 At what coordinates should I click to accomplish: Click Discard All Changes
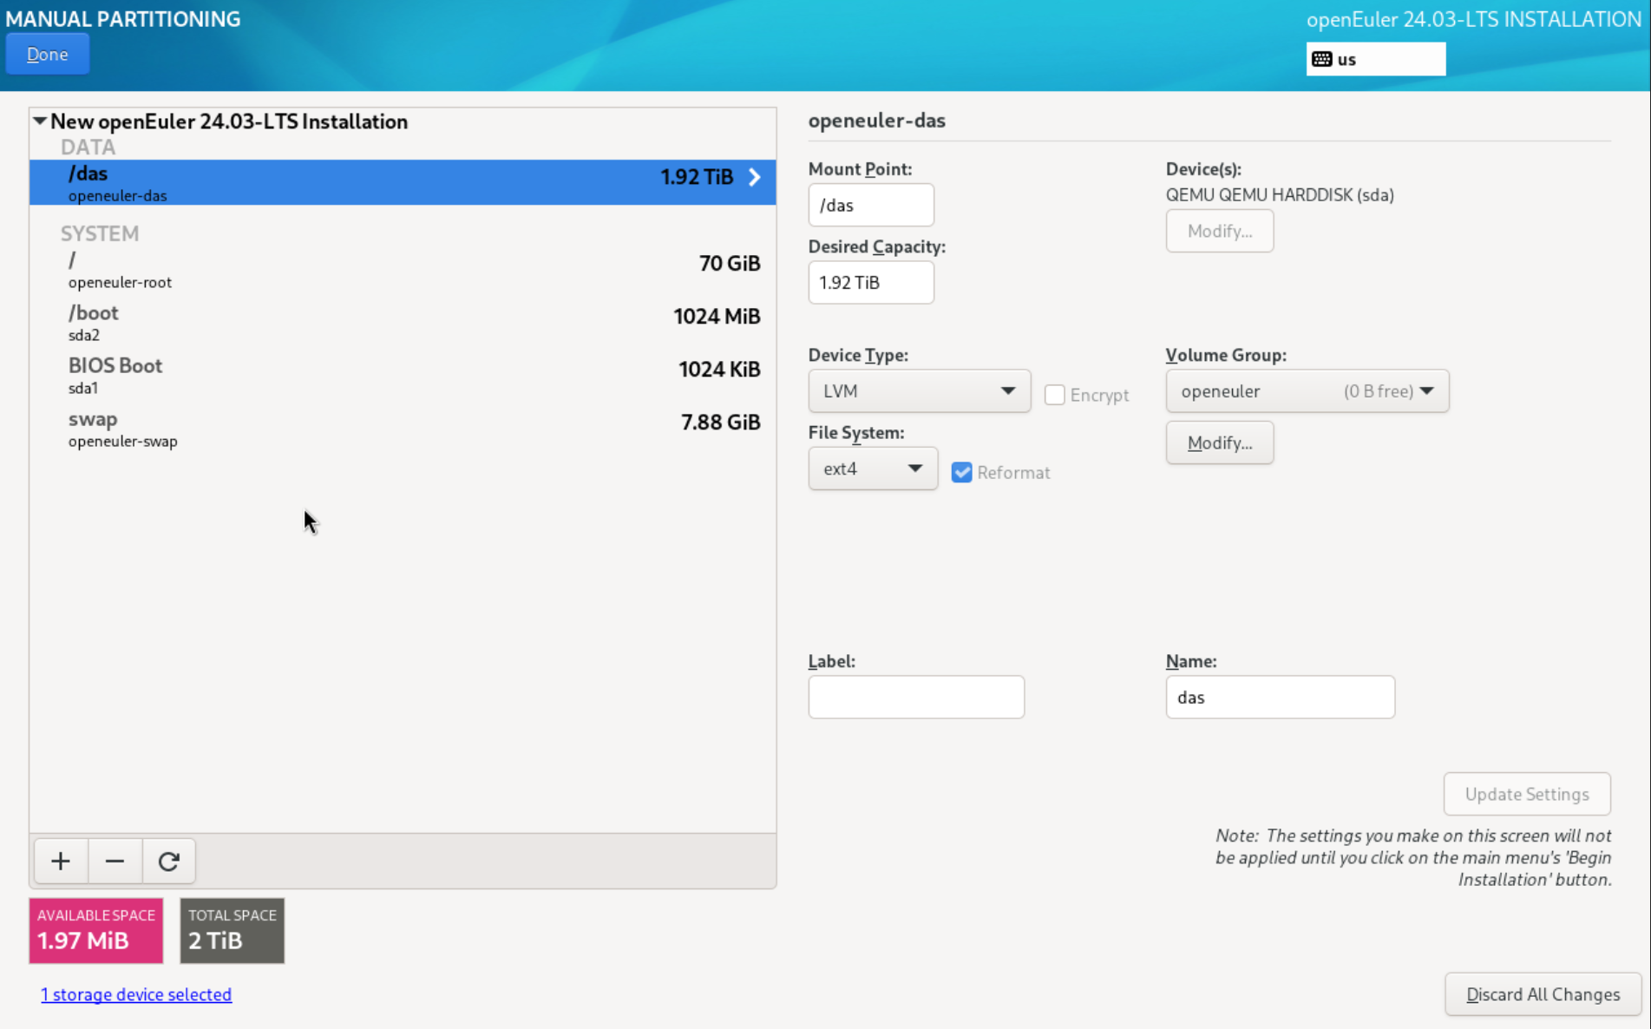[1543, 994]
